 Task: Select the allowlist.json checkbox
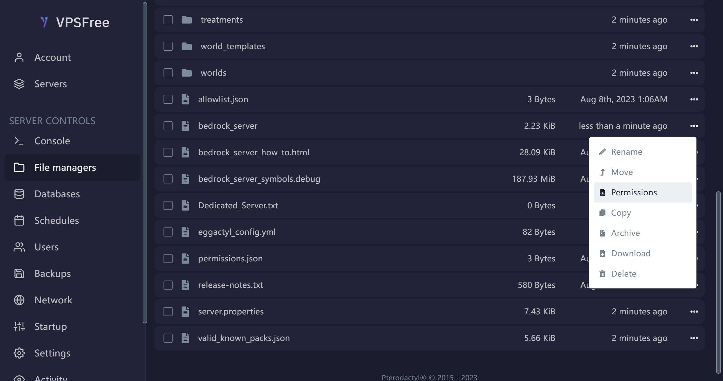click(168, 99)
